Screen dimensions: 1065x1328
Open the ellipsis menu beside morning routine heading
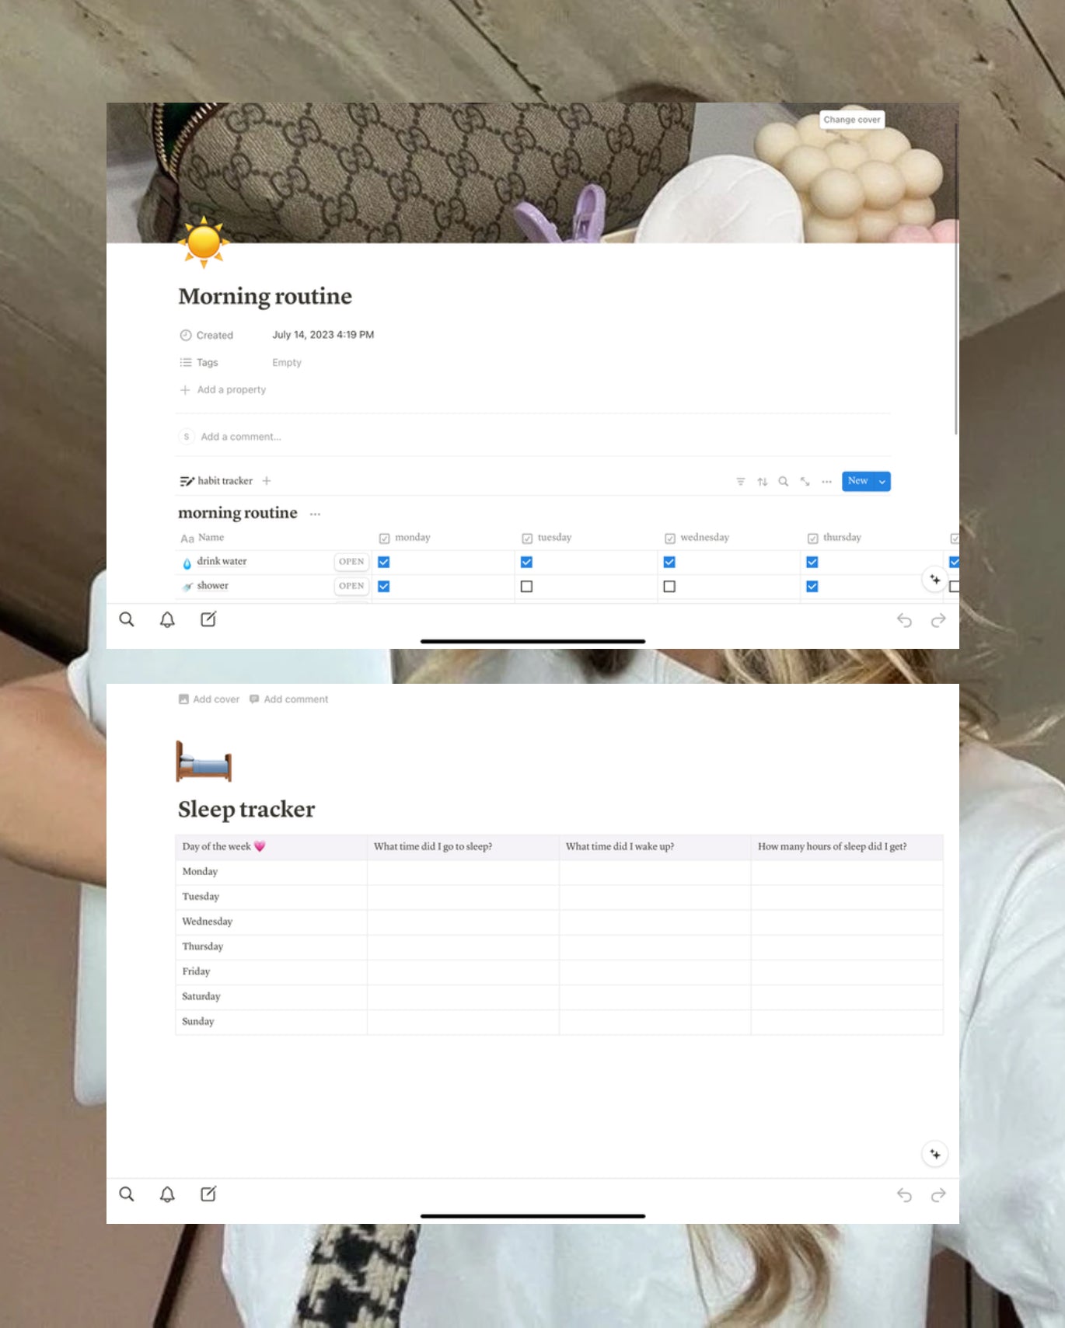(315, 514)
